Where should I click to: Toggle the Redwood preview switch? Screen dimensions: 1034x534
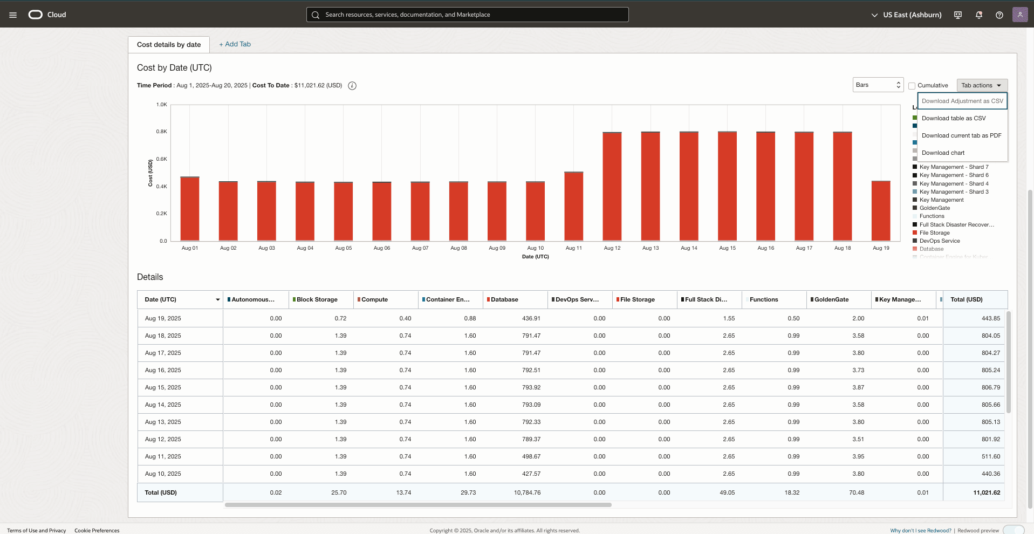(1014, 530)
